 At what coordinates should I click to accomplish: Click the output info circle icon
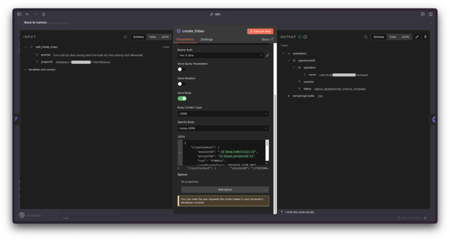pos(305,37)
